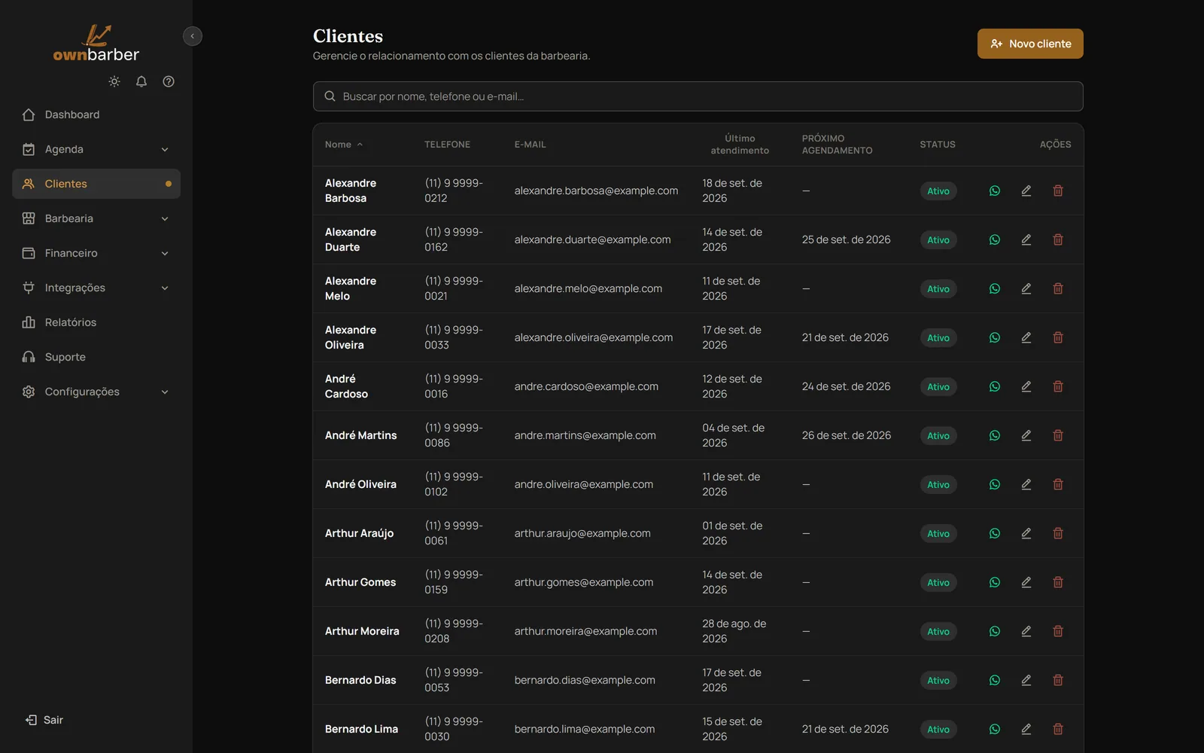The image size is (1204, 753).
Task: Expand the Agenda menu
Action: (96, 149)
